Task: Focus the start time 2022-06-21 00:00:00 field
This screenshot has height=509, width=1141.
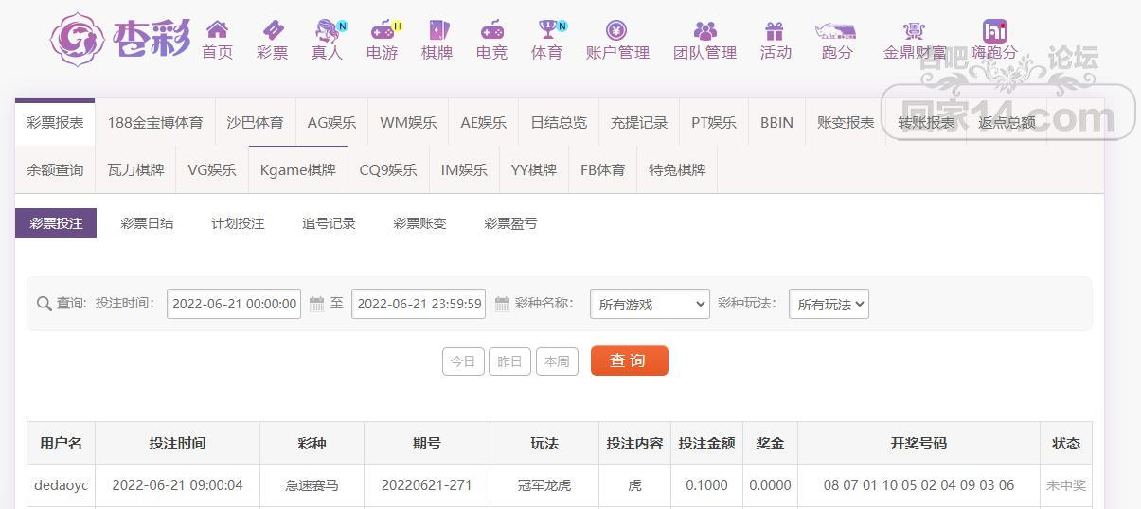Action: [234, 304]
